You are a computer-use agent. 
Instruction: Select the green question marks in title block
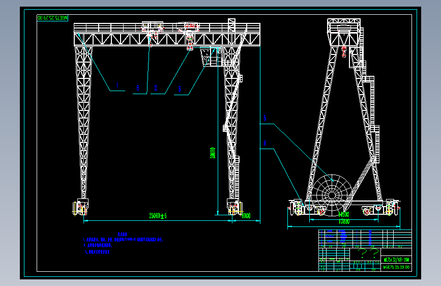tap(368, 253)
